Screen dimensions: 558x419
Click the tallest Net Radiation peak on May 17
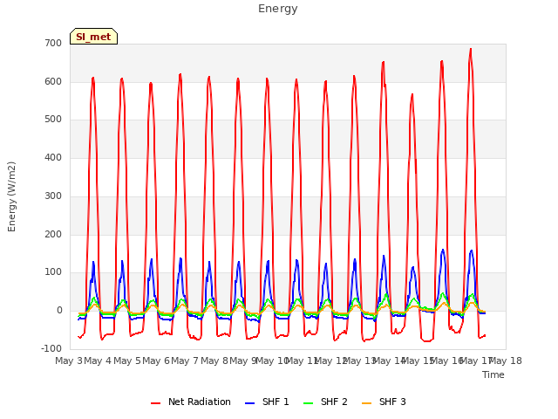click(x=471, y=49)
